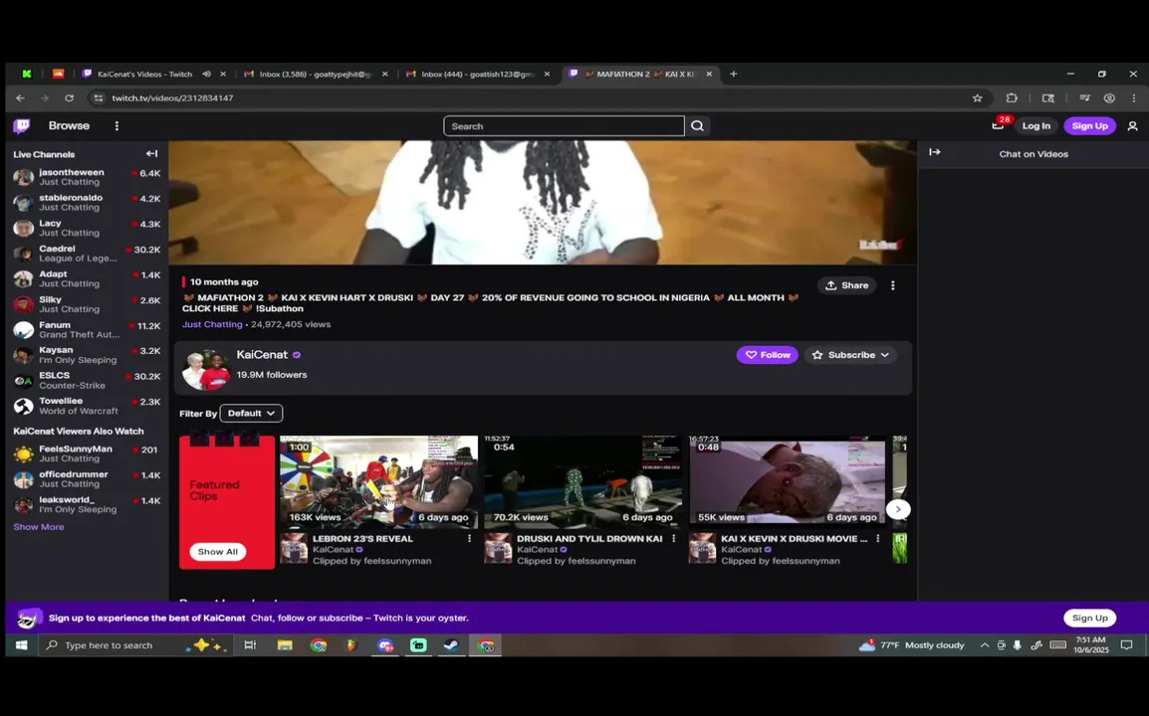
Task: Open Caedrel League of Legends channel
Action: [87, 254]
